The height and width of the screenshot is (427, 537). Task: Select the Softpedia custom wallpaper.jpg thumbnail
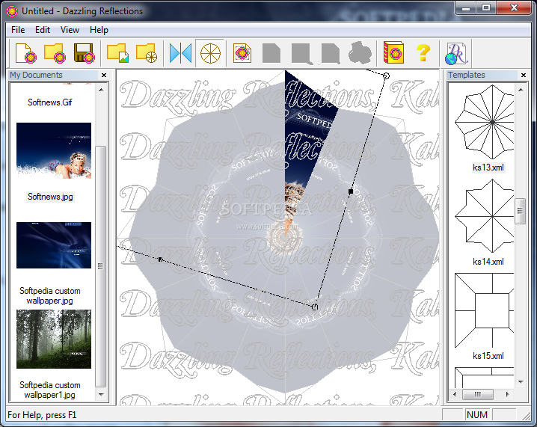click(x=54, y=245)
